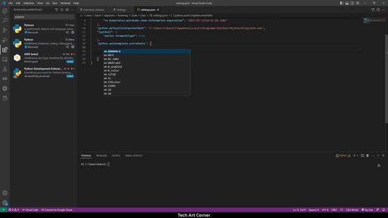Open the new terminal launch profile dropdown
The image size is (388, 218).
tap(358, 156)
